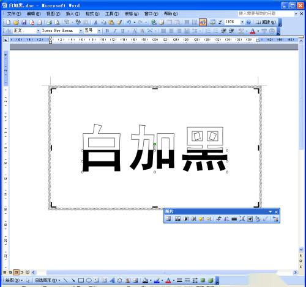Select the Format Painter brush icon
The width and height of the screenshot is (306, 287).
pyautogui.click(x=119, y=22)
